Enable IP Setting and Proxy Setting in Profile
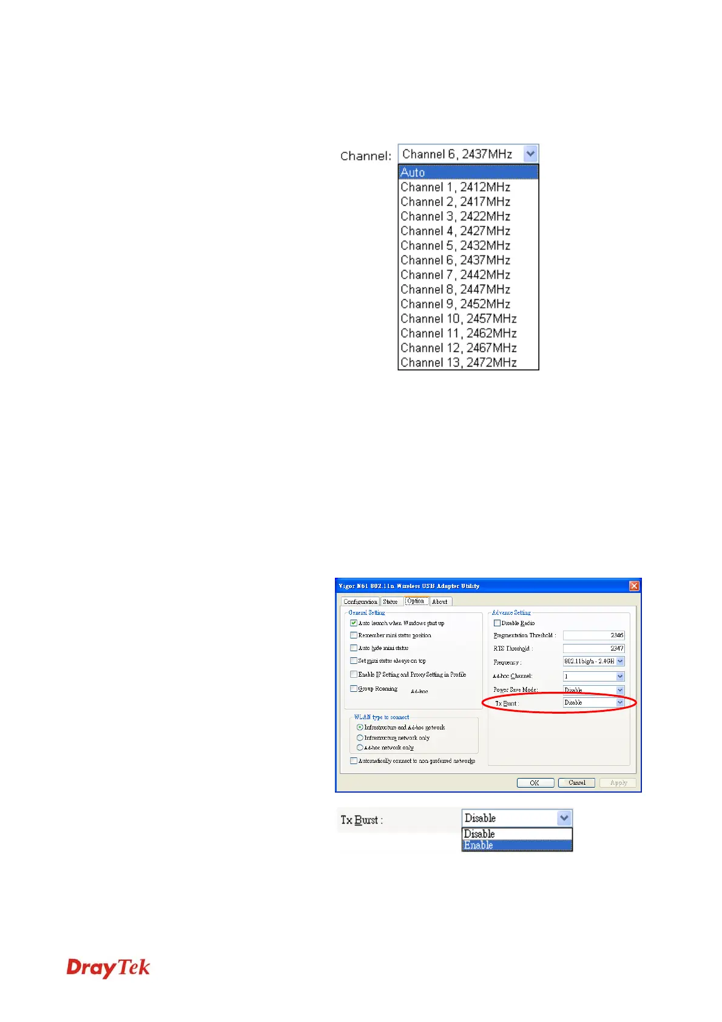Image resolution: width=722 pixels, height=1022 pixels. point(354,674)
